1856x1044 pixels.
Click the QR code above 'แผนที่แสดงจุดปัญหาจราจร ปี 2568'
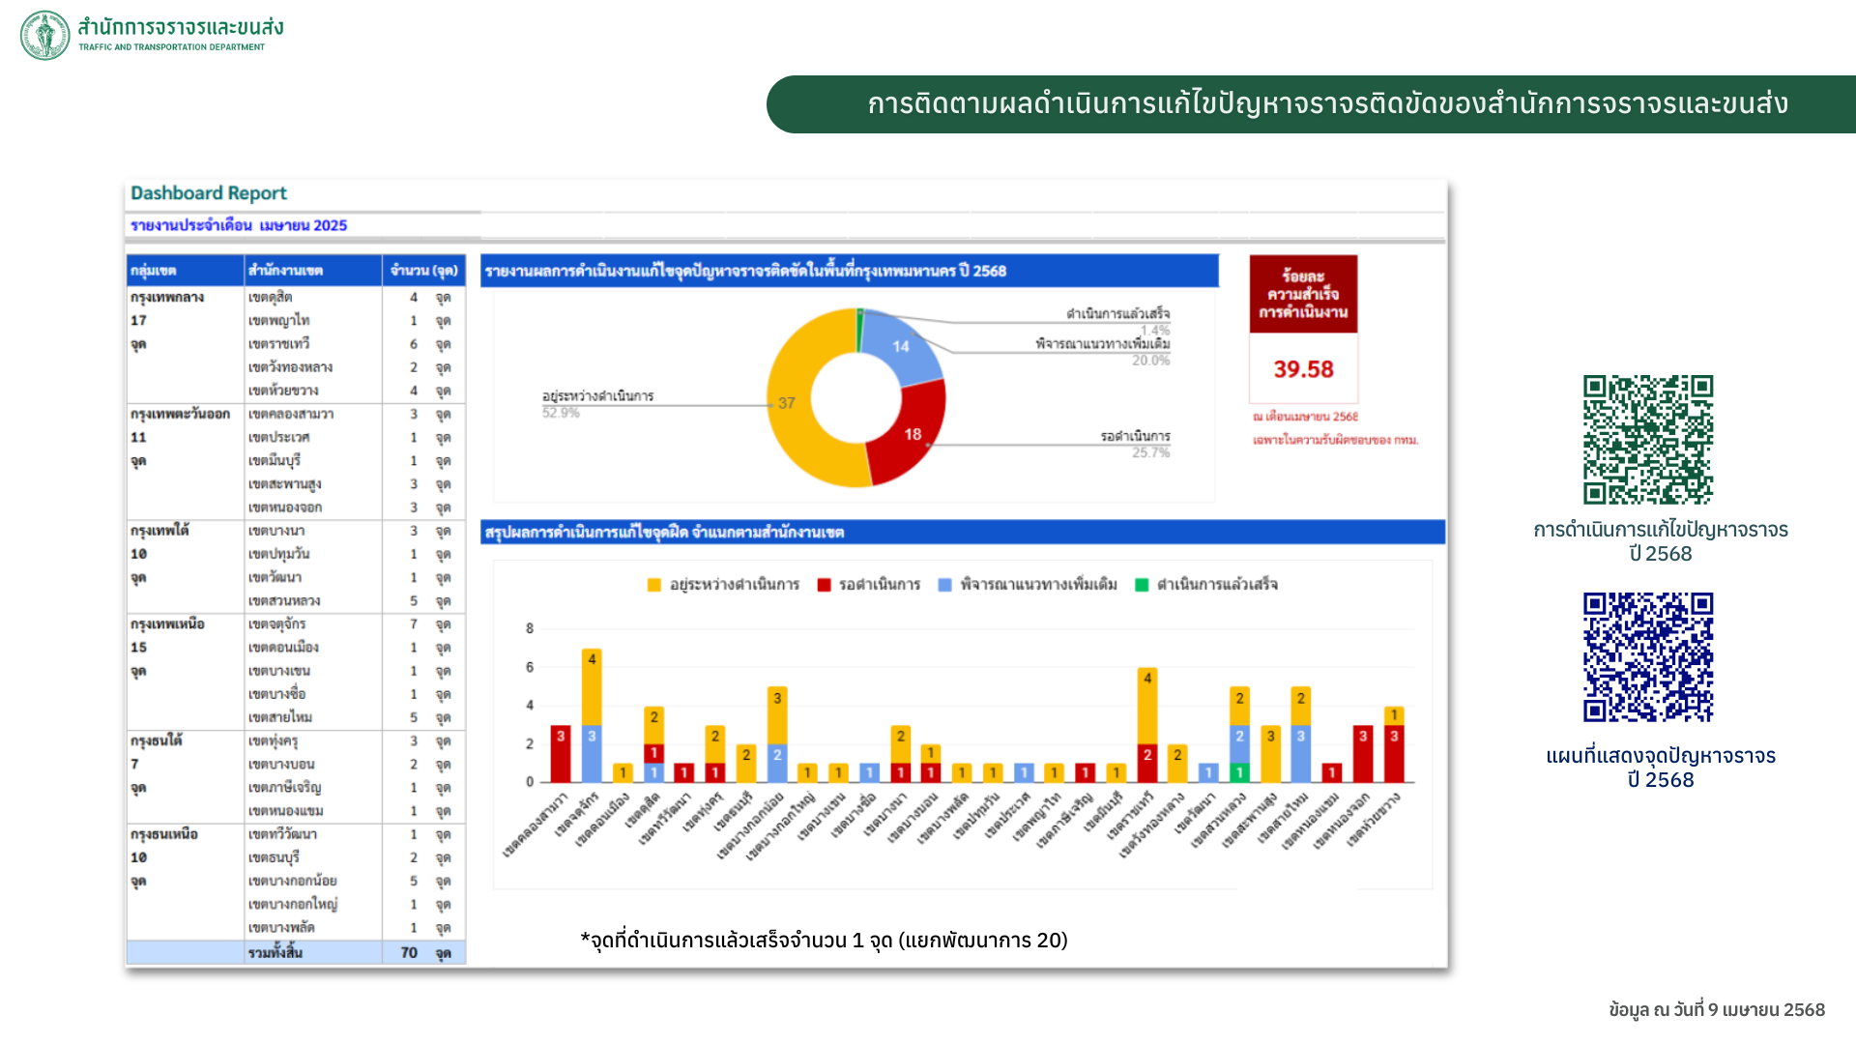pos(1648,657)
